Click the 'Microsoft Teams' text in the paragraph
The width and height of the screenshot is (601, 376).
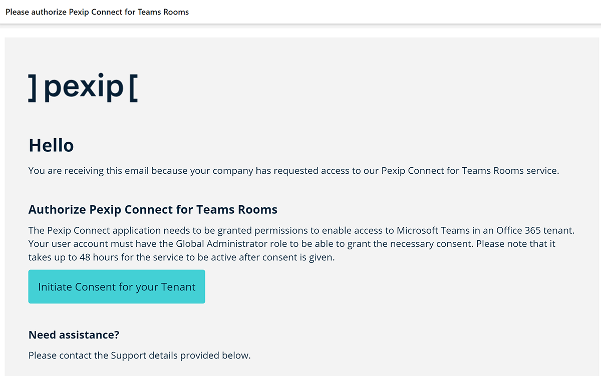pyautogui.click(x=429, y=231)
